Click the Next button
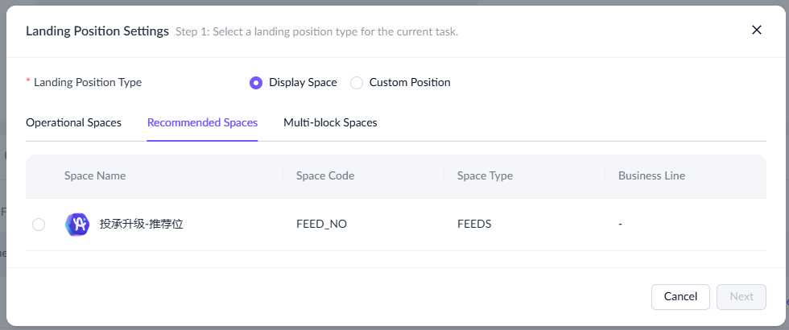The image size is (789, 330). click(741, 296)
